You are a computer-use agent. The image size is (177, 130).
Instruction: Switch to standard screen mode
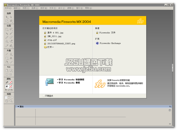pyautogui.click(x=6, y=97)
